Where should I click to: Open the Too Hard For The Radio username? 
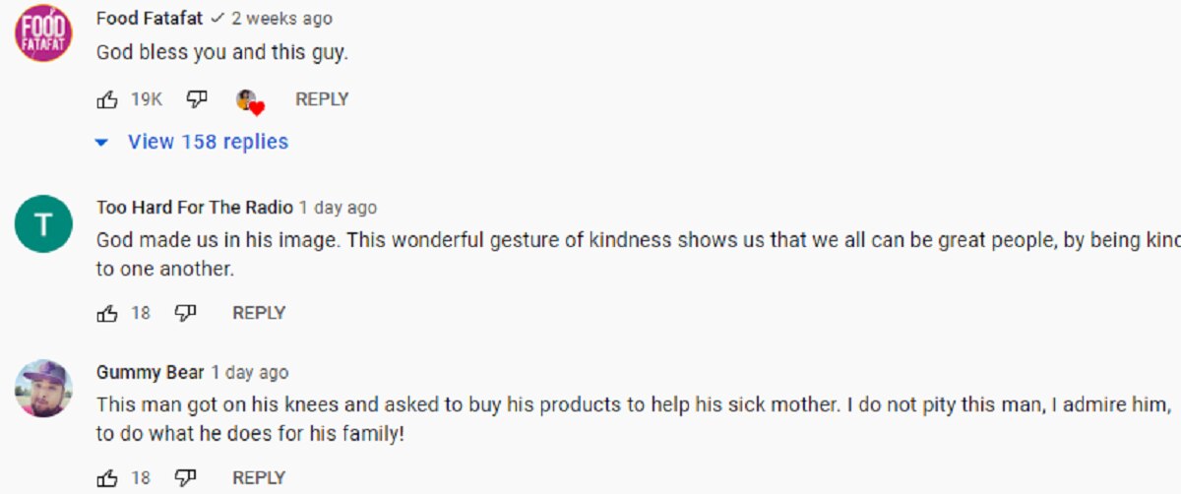tap(195, 208)
